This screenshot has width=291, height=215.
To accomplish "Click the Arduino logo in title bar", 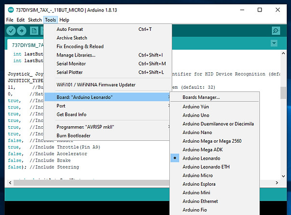I will click(x=11, y=10).
